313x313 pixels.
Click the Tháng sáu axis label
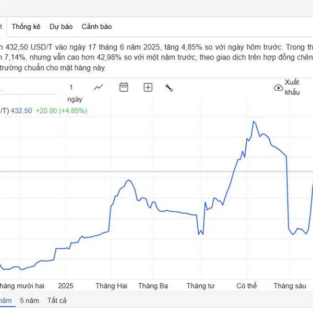click(290, 286)
